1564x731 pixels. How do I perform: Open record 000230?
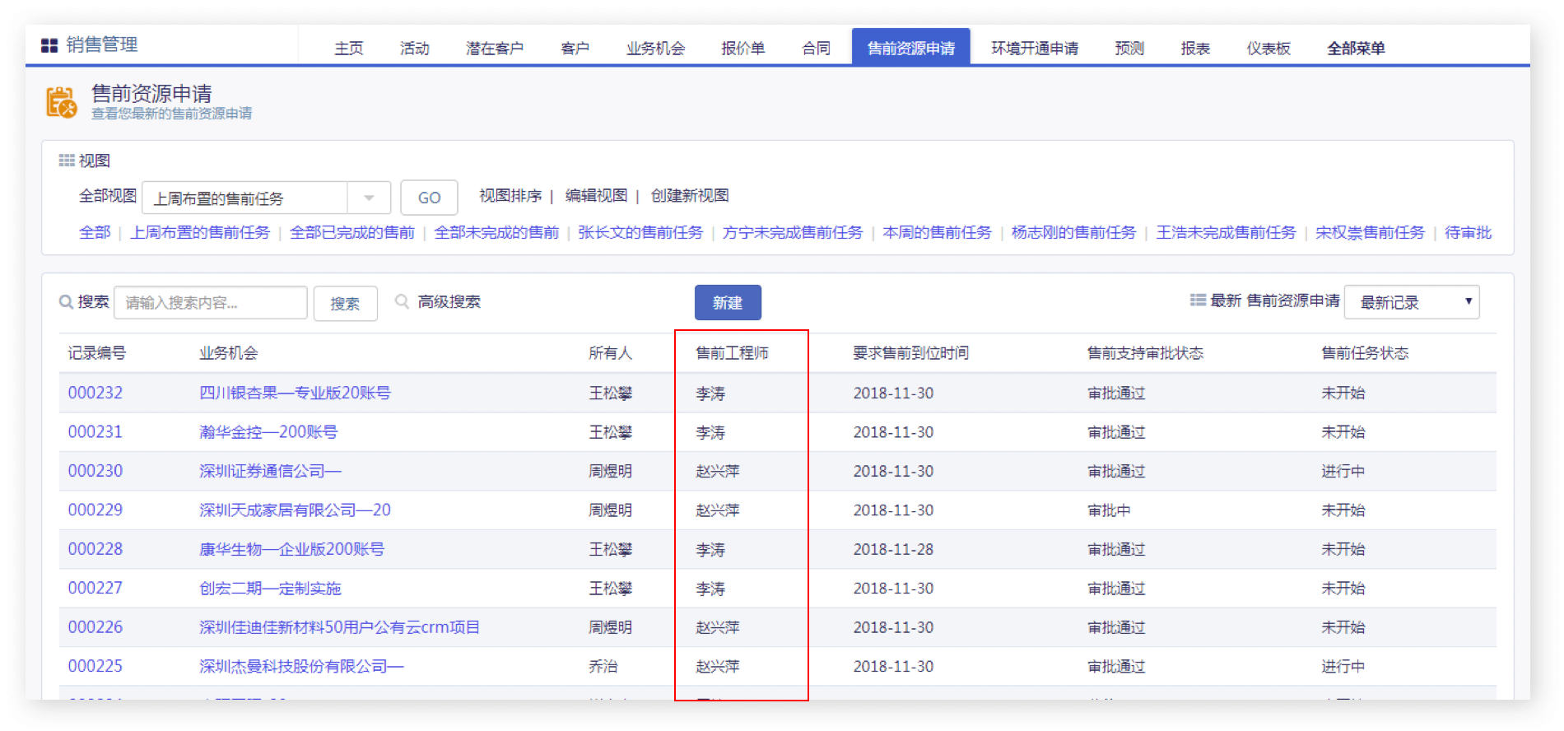click(95, 471)
